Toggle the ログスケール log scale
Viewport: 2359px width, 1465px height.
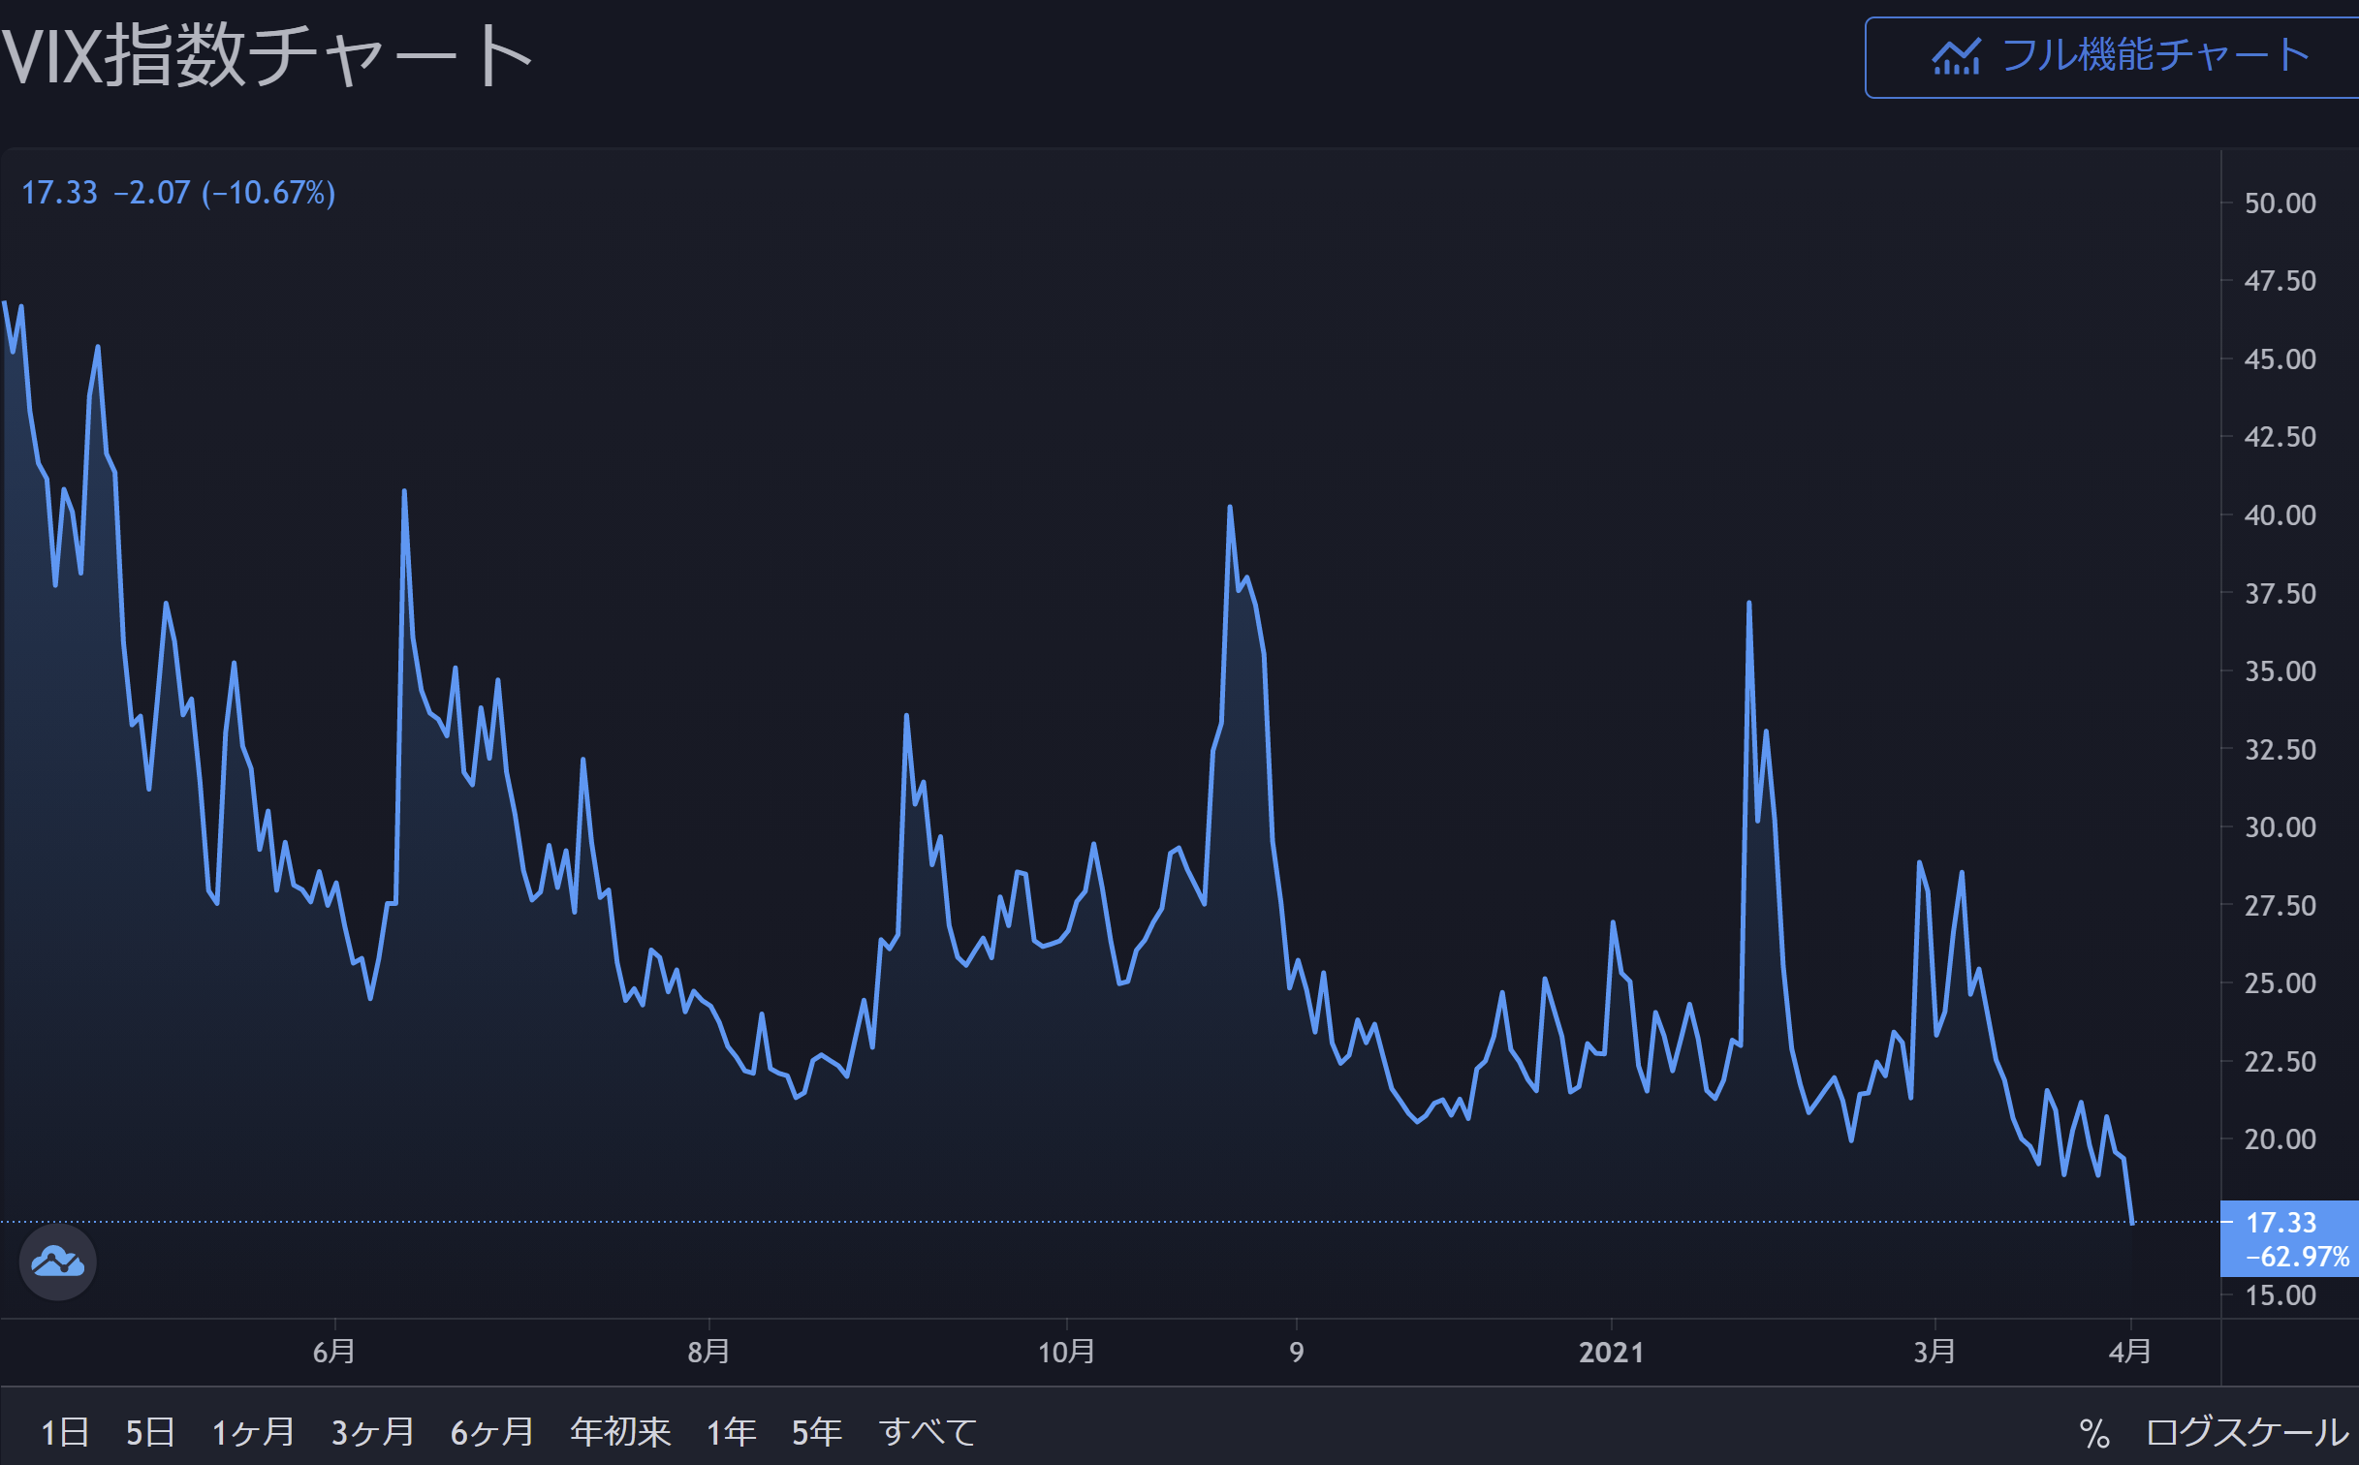(x=2247, y=1432)
